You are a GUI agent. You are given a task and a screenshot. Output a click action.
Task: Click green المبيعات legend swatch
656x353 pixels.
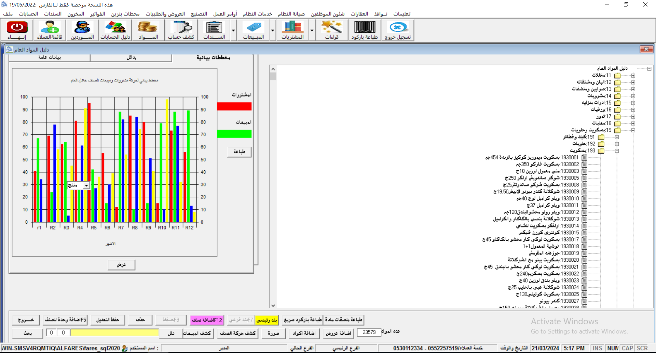(234, 134)
